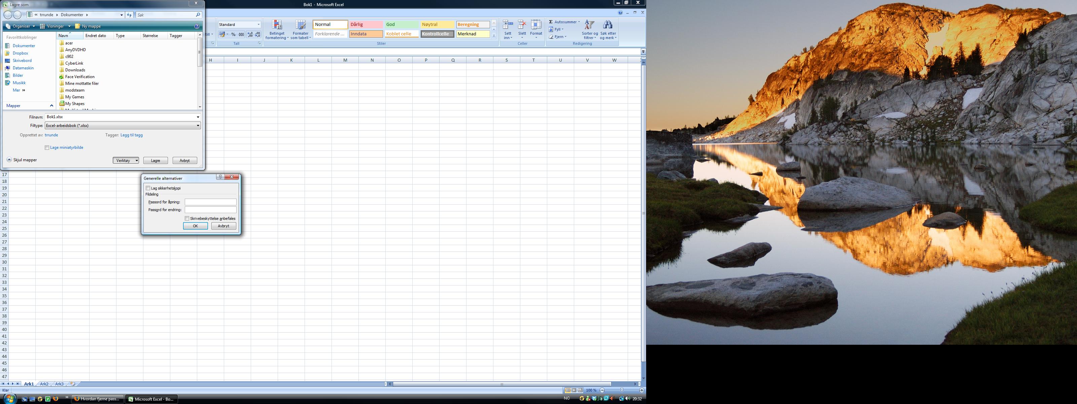Click Lagre button in save dialog
The width and height of the screenshot is (1077, 404).
(x=155, y=161)
